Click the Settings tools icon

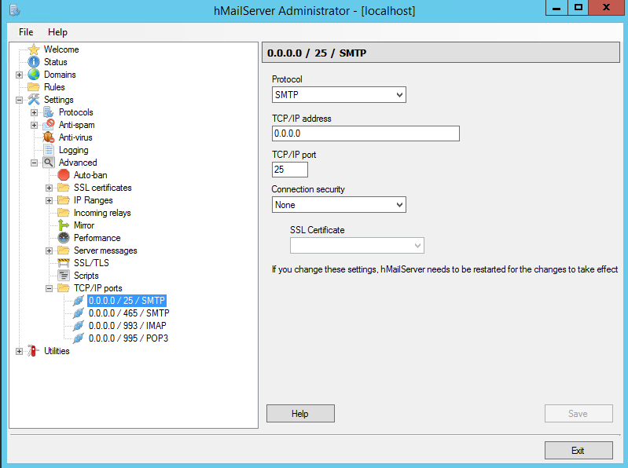(x=34, y=100)
